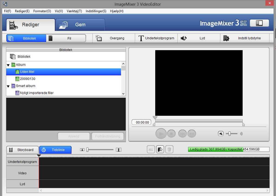Image resolution: width=276 pixels, height=196 pixels.
Task: Open the Lyd audio tool
Action: click(199, 38)
